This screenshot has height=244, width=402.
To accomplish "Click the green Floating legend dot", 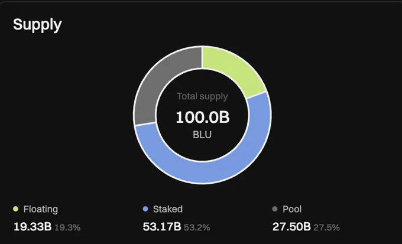I will pos(15,209).
